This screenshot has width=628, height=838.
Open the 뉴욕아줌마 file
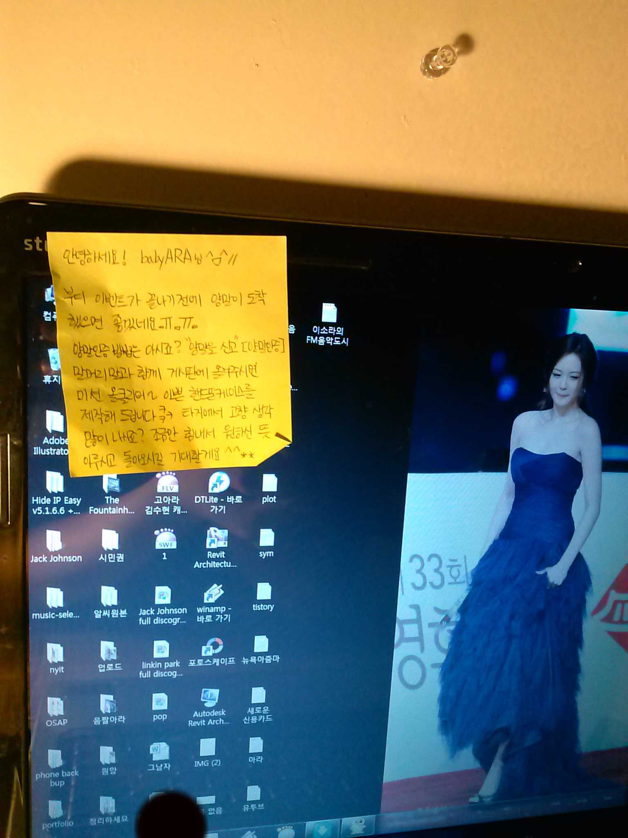click(x=261, y=649)
